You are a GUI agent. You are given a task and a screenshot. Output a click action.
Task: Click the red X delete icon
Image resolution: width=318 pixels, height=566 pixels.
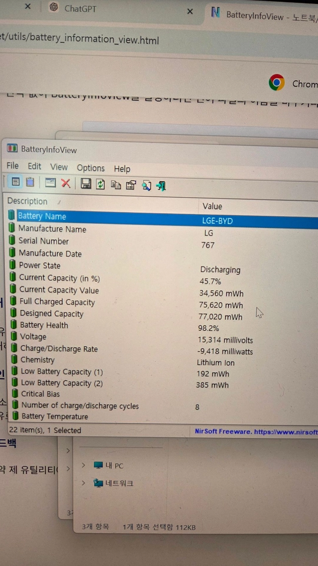point(66,183)
